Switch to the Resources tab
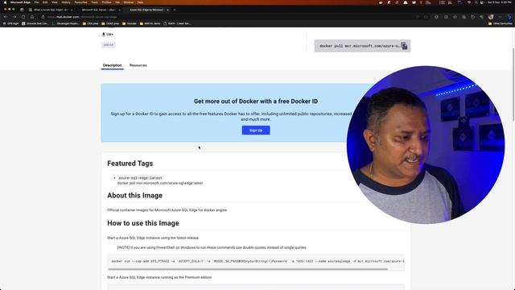Image resolution: width=515 pixels, height=290 pixels. pos(138,65)
